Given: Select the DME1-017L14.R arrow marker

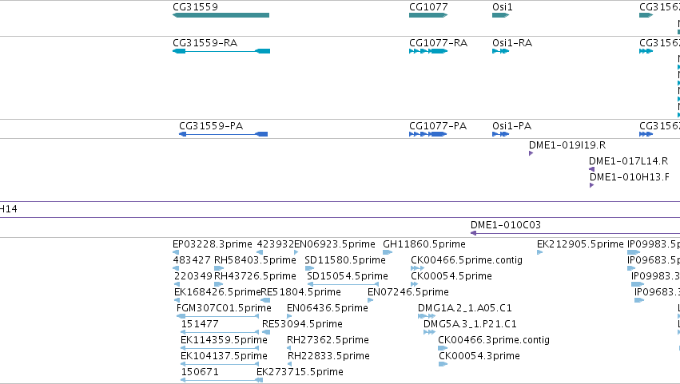Looking at the screenshot, I should pyautogui.click(x=591, y=169).
